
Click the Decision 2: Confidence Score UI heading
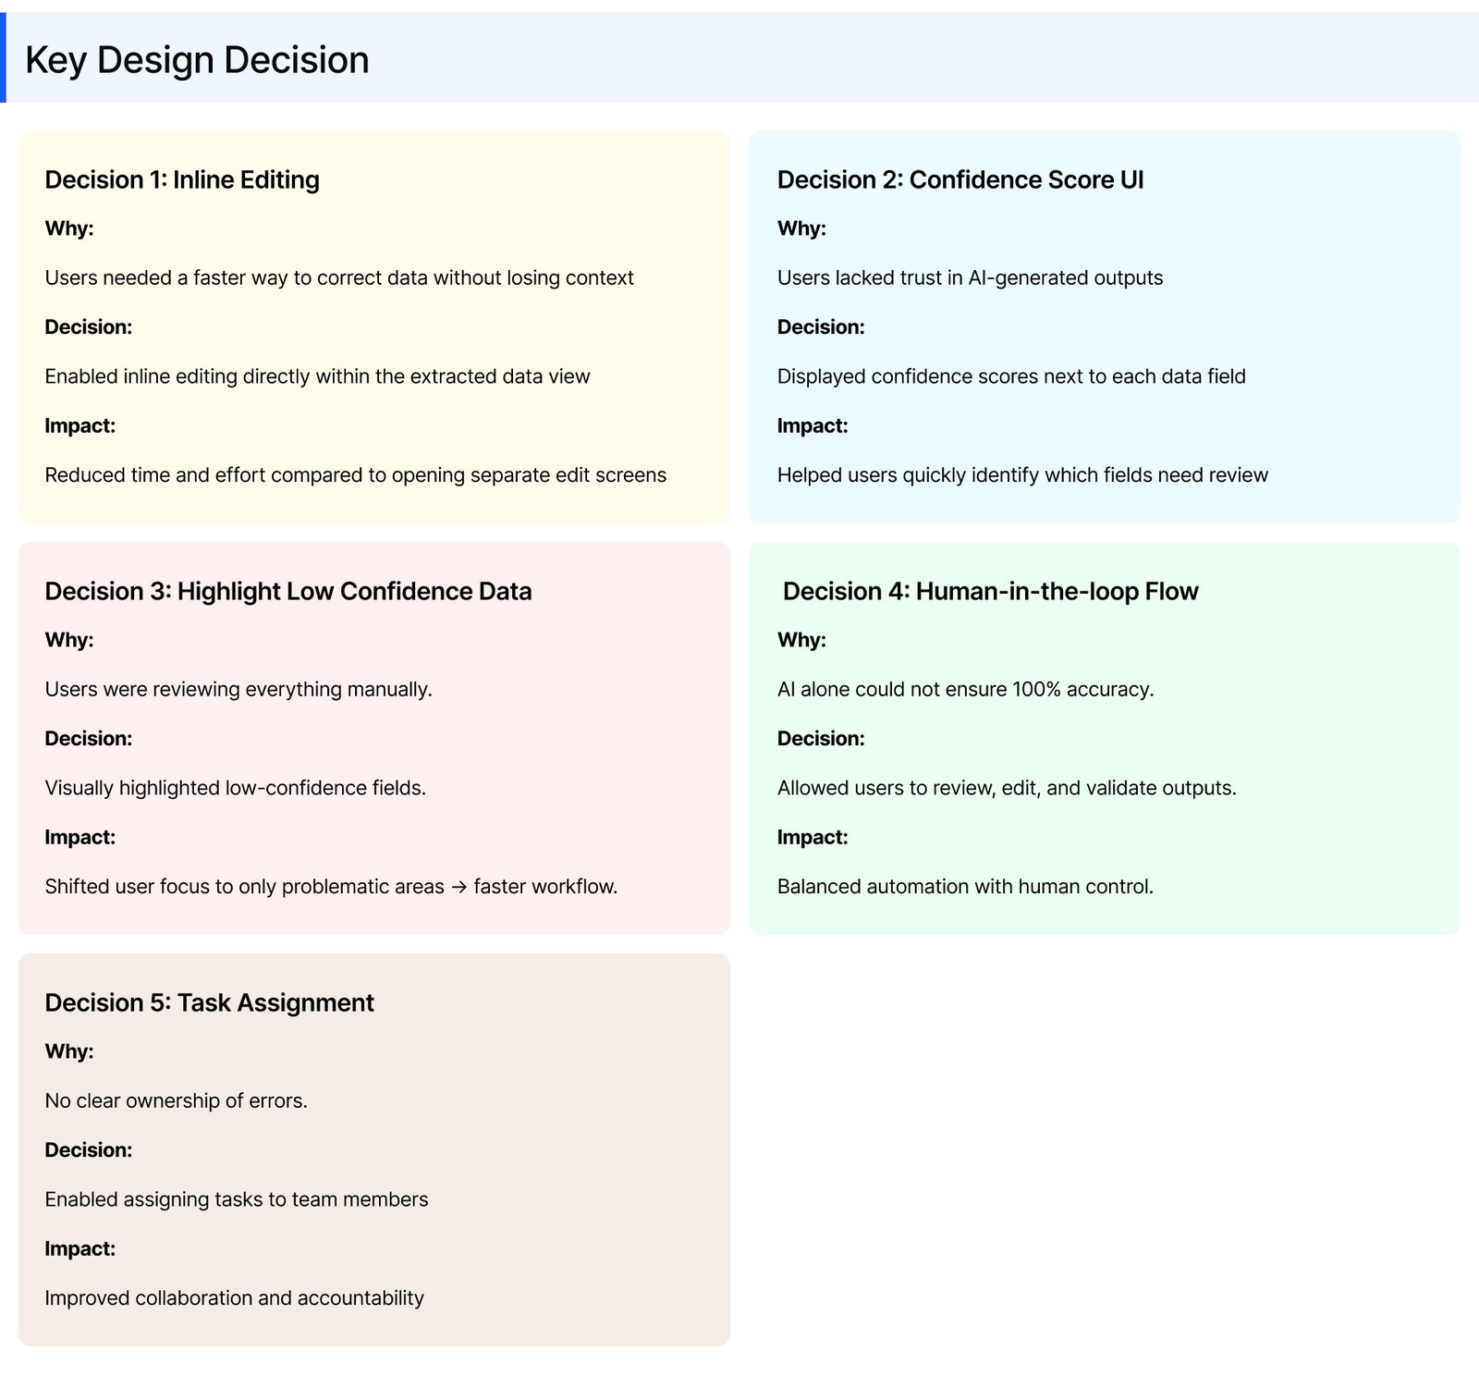[x=960, y=179]
